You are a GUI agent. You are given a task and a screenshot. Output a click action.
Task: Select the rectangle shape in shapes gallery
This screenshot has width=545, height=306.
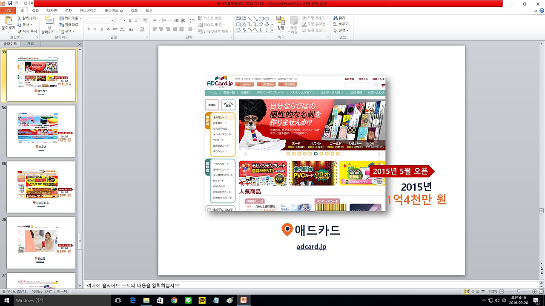261,19
